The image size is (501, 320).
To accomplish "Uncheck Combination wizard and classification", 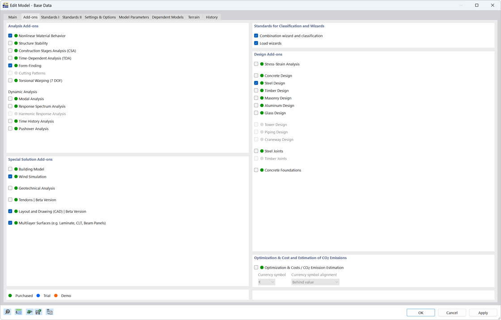I will pyautogui.click(x=256, y=36).
